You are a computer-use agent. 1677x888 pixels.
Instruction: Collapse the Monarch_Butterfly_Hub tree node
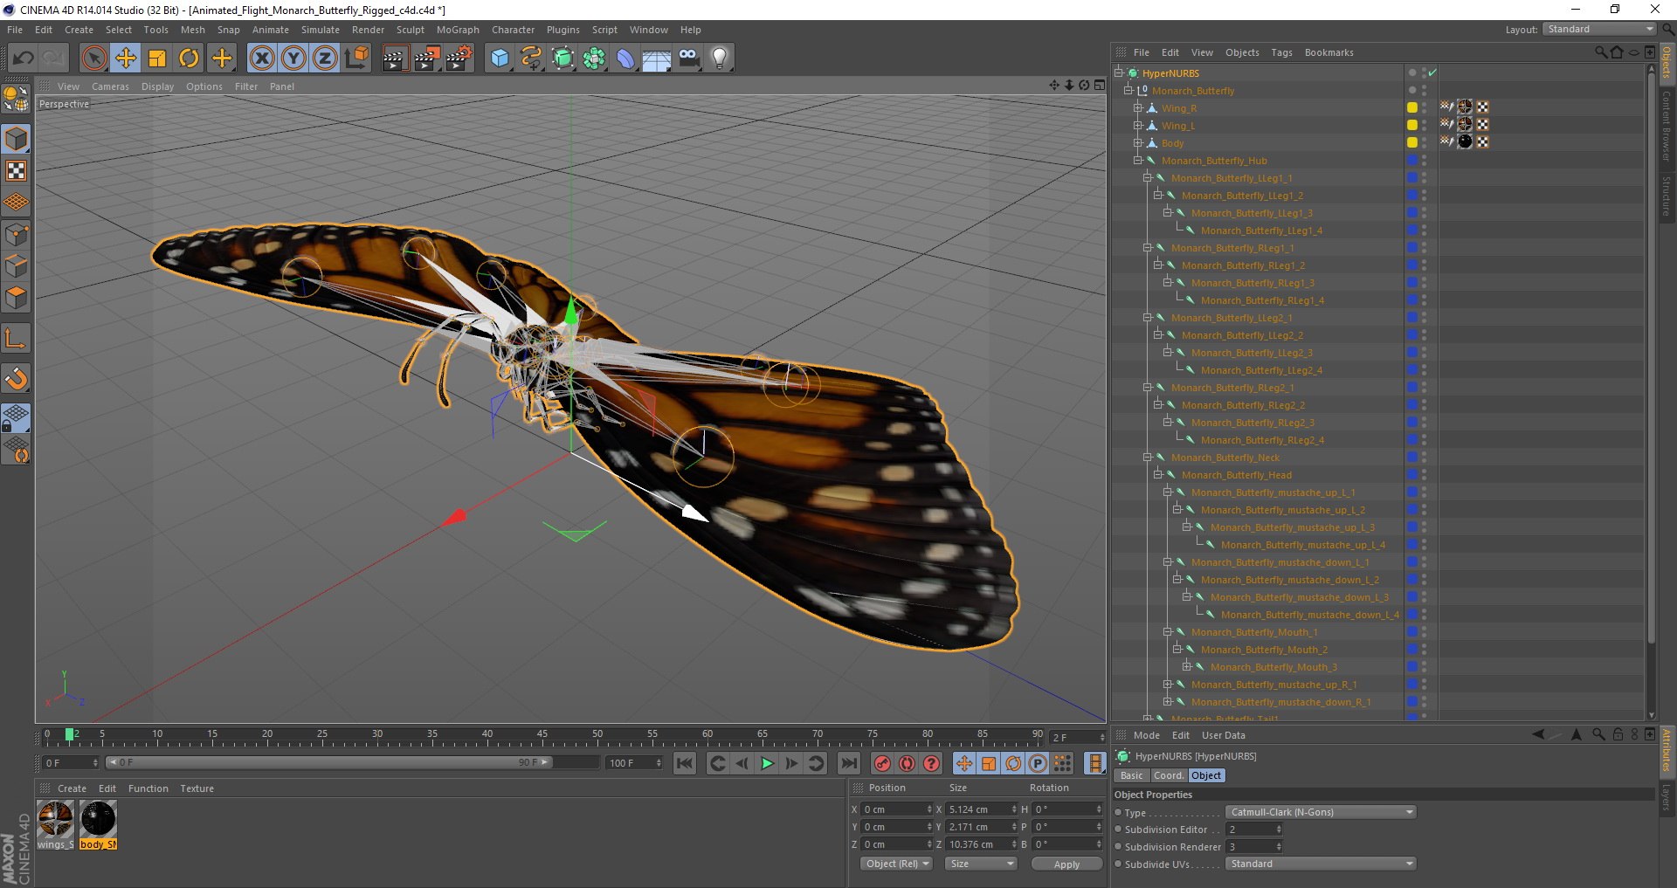(x=1137, y=160)
